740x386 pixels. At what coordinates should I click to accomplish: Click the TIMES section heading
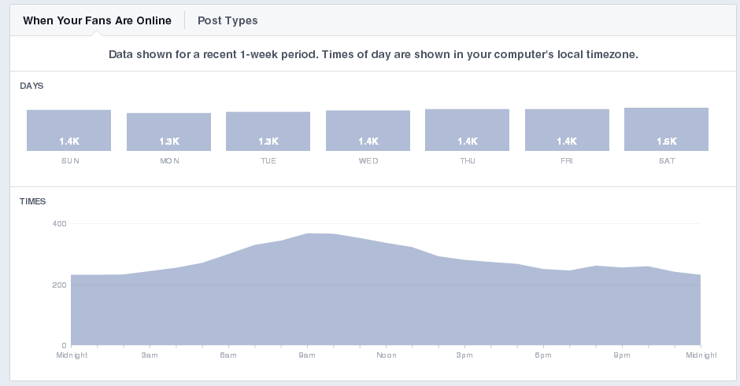33,201
